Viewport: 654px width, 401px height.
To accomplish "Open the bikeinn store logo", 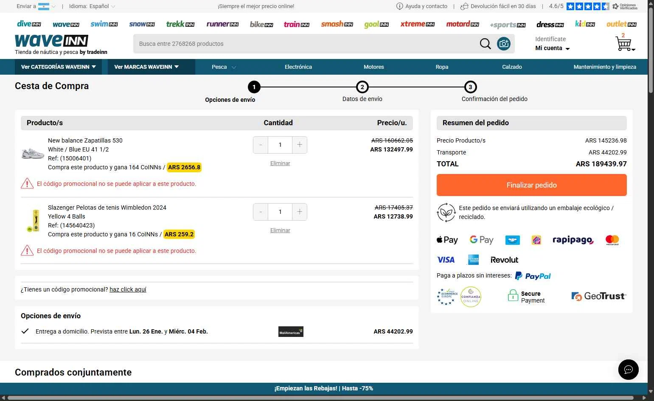I will 261,24.
